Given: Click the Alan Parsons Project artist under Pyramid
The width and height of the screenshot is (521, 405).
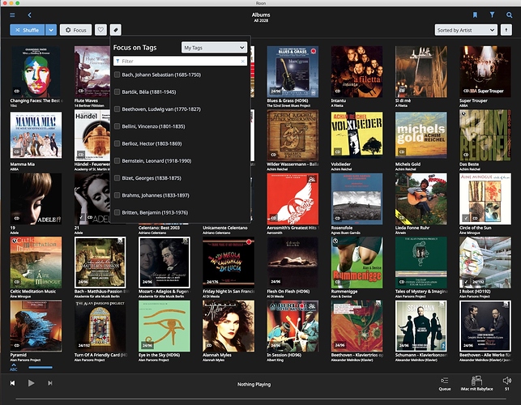Looking at the screenshot, I should pos(25,360).
